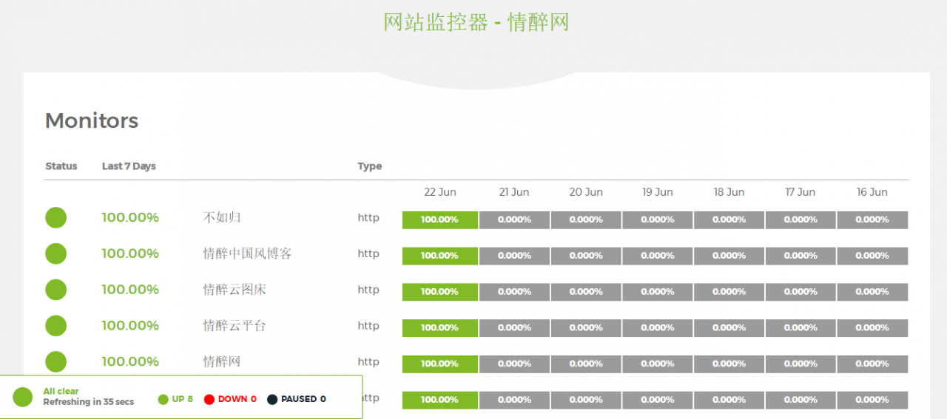Click the green status circle for 情醉云平台
Viewport: 947px width, 419px height.
[55, 326]
